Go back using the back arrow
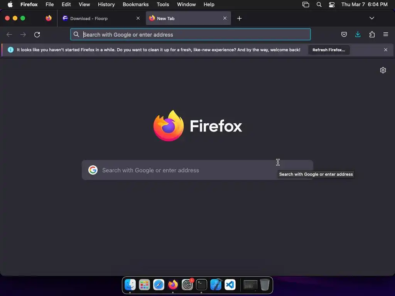The height and width of the screenshot is (296, 395). click(x=9, y=34)
